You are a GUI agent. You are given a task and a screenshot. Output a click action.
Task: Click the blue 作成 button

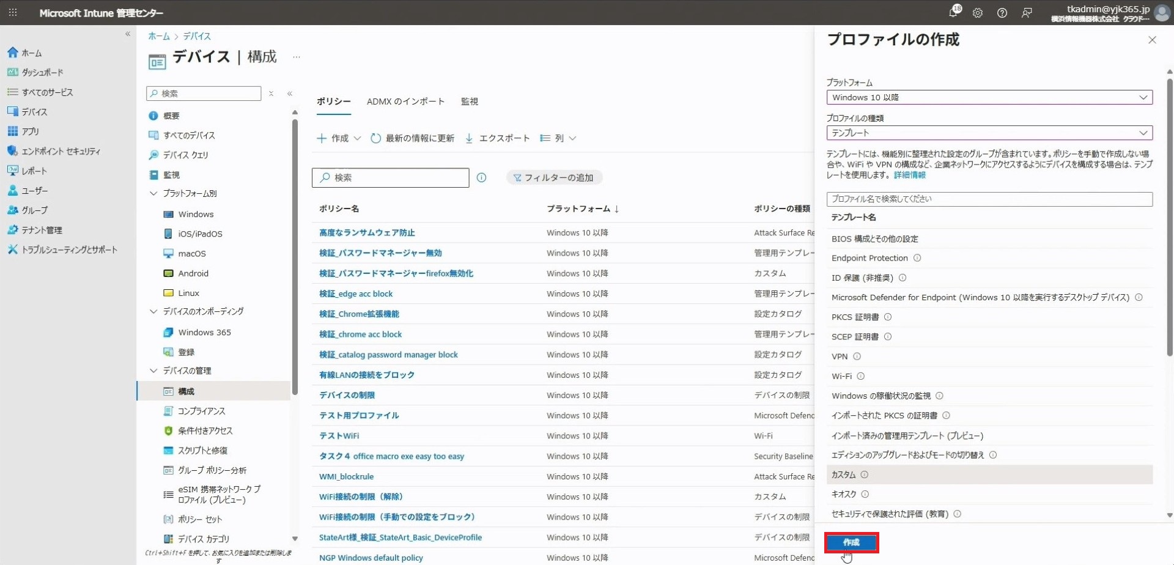pyautogui.click(x=851, y=542)
